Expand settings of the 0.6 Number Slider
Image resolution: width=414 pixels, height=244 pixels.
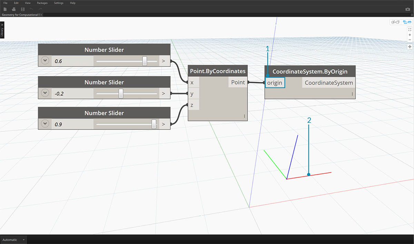point(45,60)
